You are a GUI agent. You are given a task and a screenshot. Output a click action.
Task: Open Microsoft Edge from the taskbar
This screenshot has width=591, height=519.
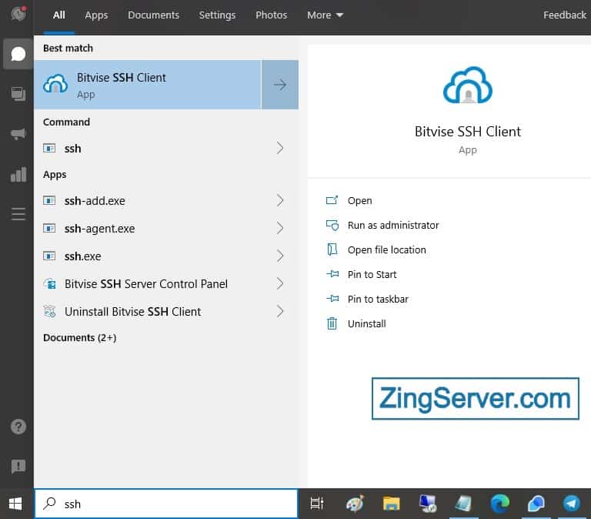click(x=499, y=504)
